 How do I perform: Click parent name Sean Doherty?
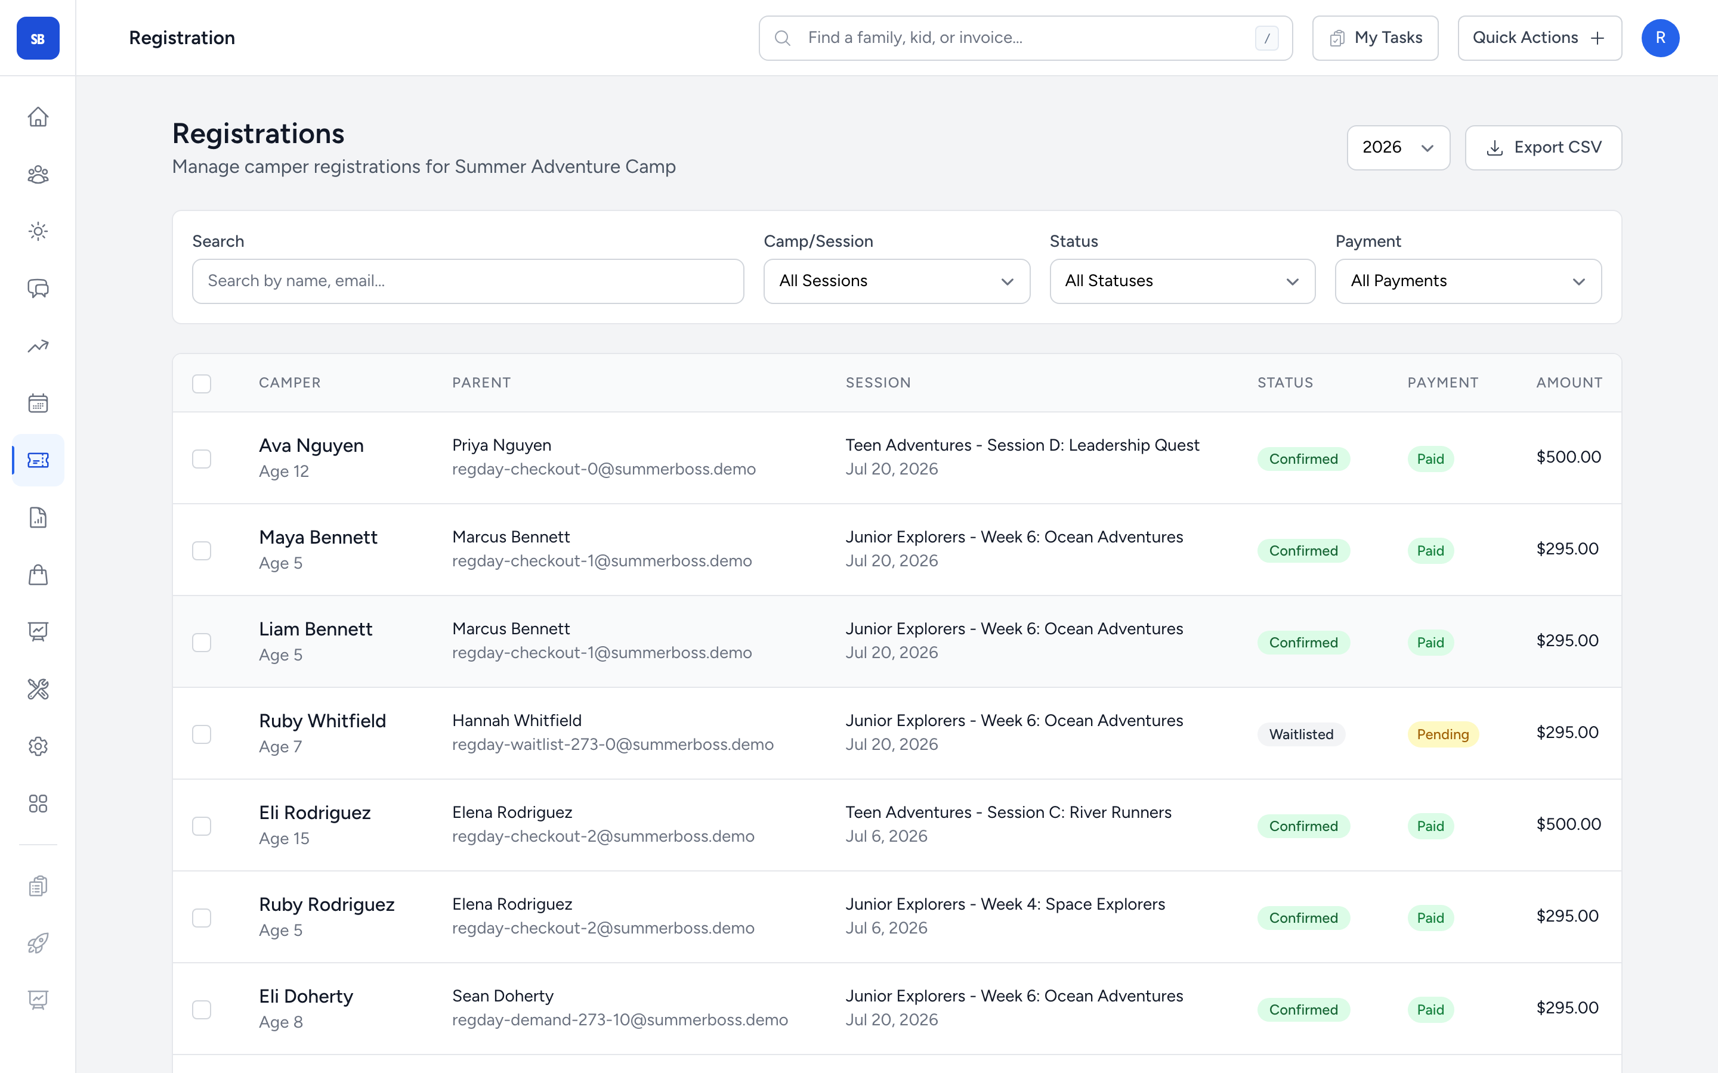pos(503,996)
